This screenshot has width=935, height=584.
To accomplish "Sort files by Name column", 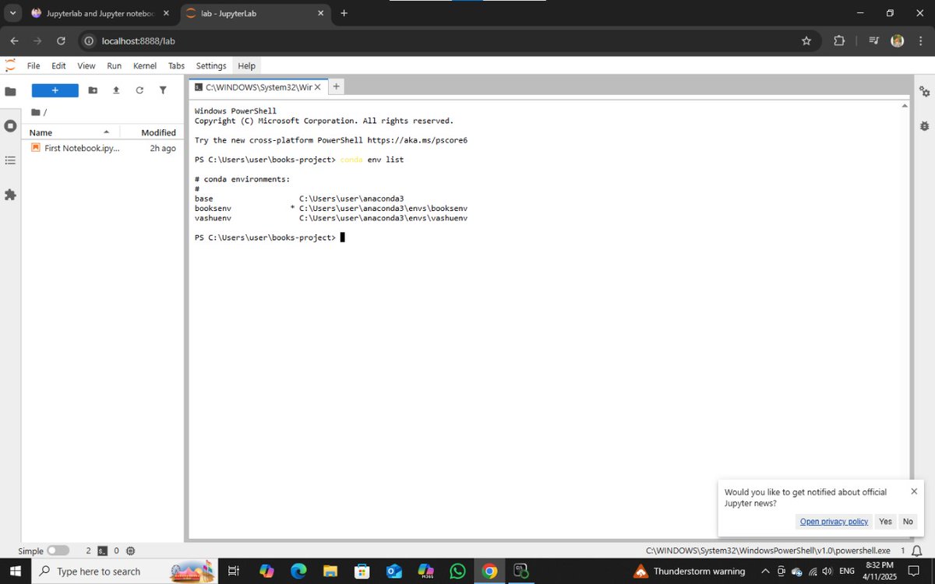I will click(x=70, y=132).
